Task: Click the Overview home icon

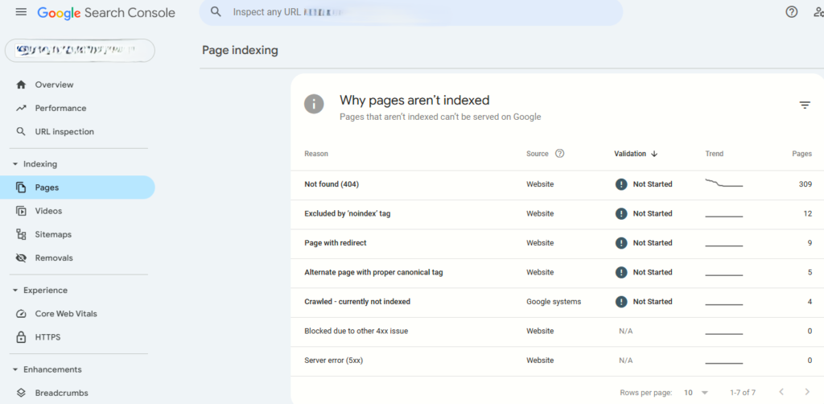Action: [x=21, y=85]
